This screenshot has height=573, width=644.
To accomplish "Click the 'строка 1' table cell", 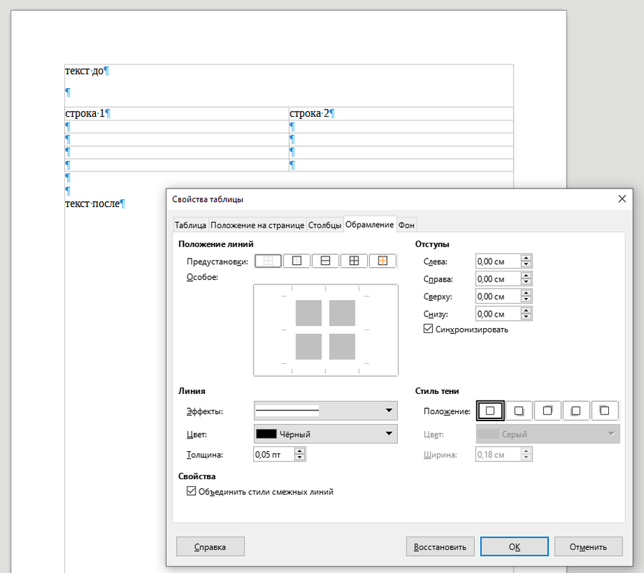I will [177, 113].
